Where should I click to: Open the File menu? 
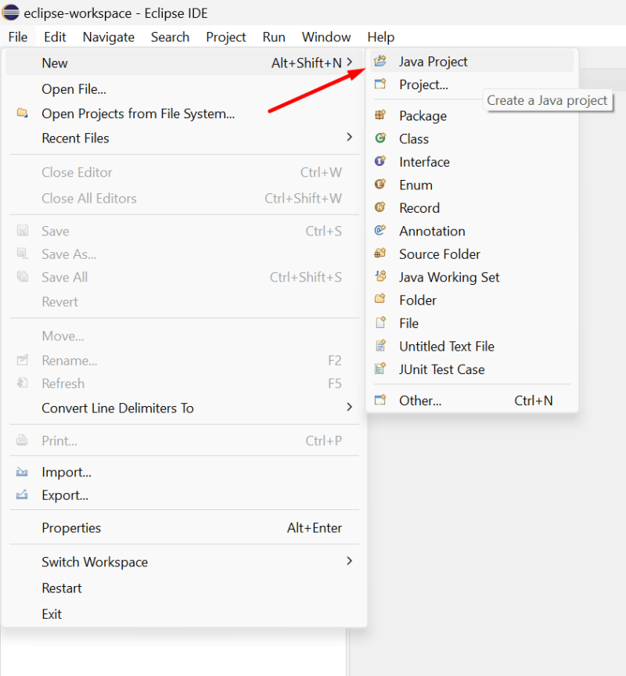tap(18, 37)
